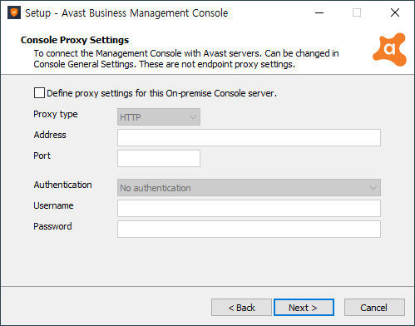
Task: Close the Setup window
Action: (395, 12)
